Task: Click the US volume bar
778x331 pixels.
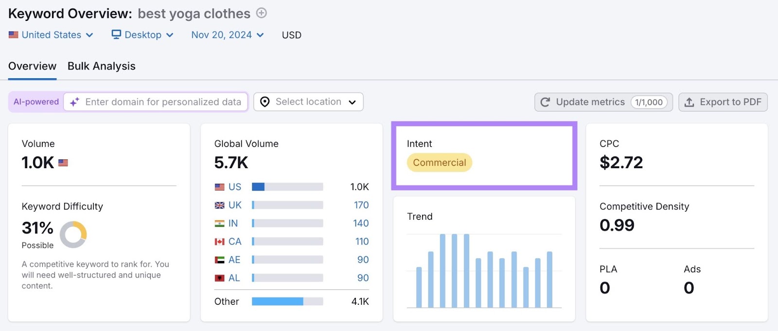Action: pos(287,187)
